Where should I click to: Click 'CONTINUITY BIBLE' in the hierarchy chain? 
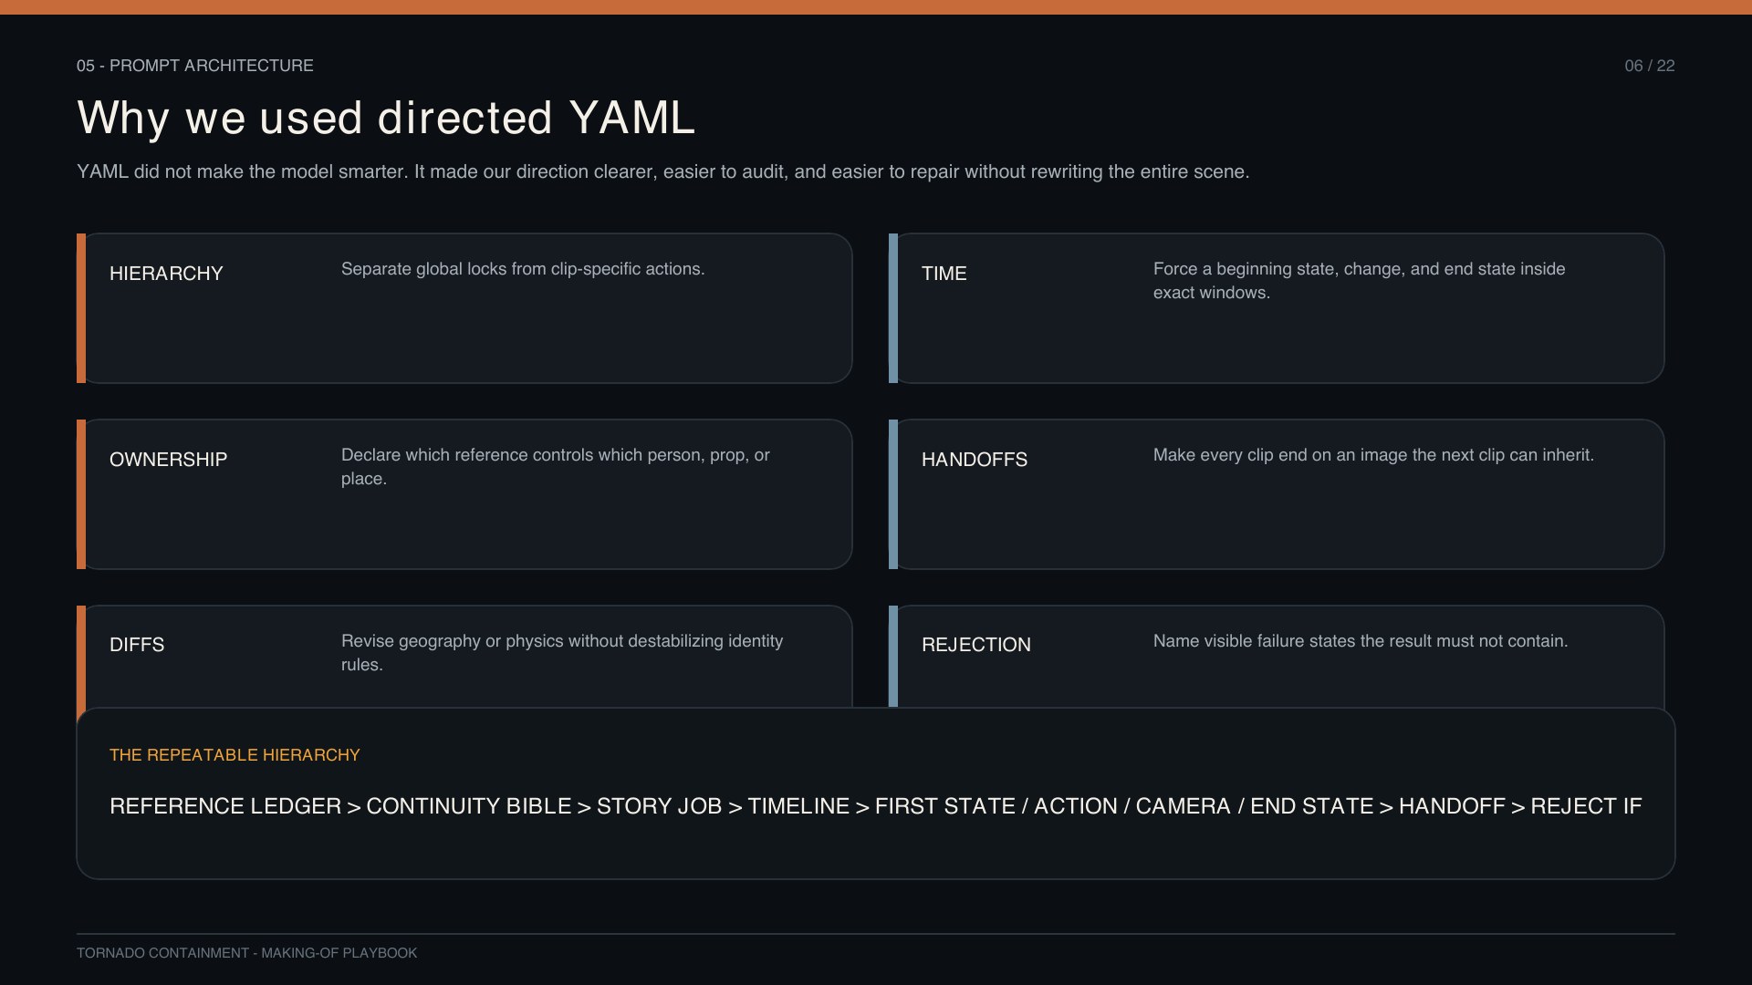click(468, 806)
